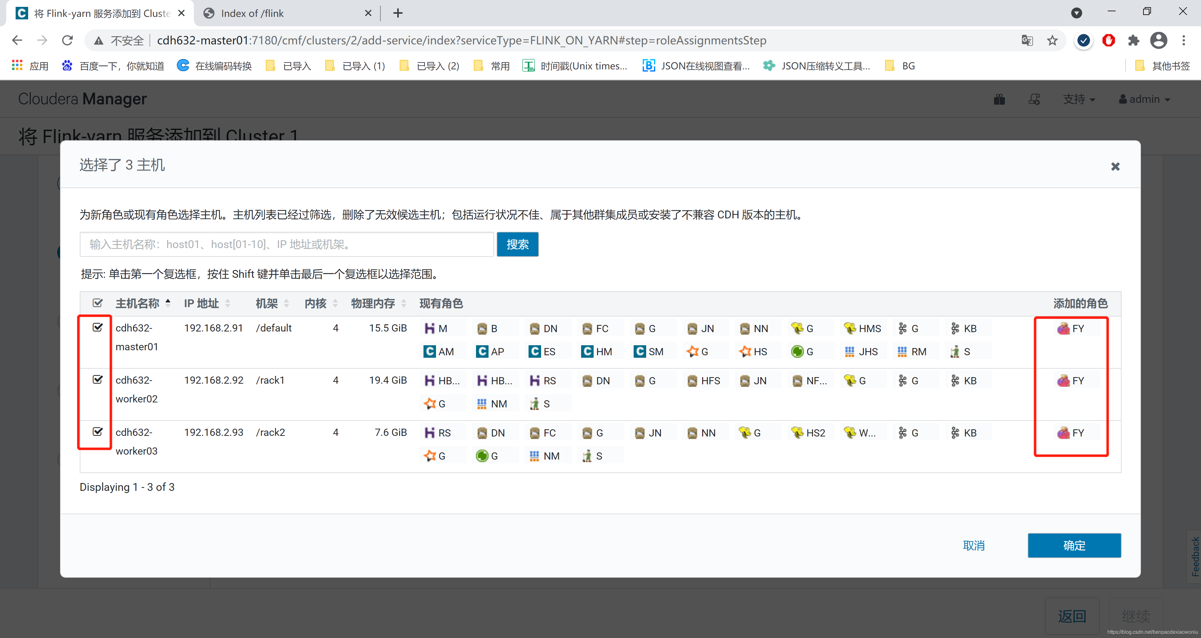This screenshot has width=1201, height=638.
Task: Cancel the dialog with 取消
Action: click(974, 545)
